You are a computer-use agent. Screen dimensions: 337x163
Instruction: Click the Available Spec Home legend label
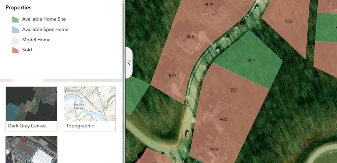[x=45, y=30]
